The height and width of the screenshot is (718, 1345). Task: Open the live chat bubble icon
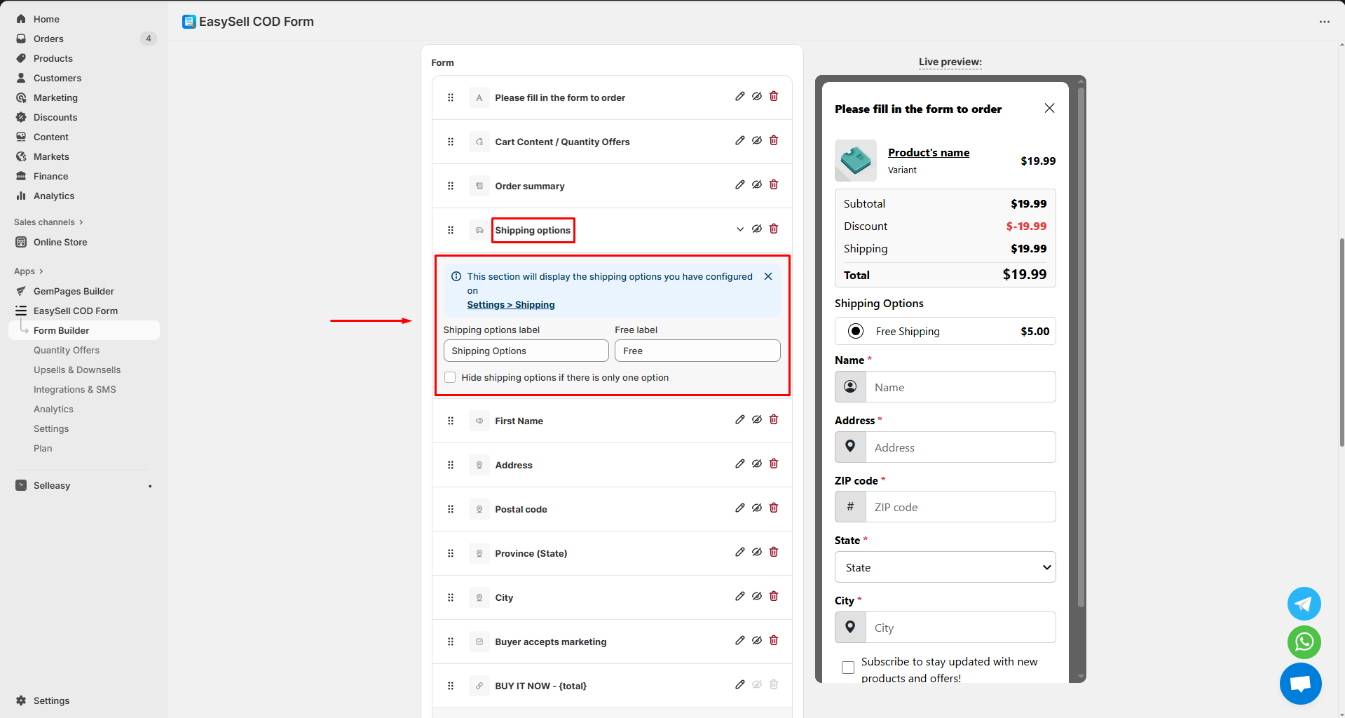pos(1300,684)
